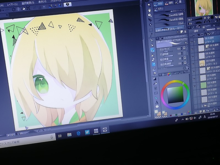
Task: Expand the folder layer at list bottom
Action: tap(202, 106)
